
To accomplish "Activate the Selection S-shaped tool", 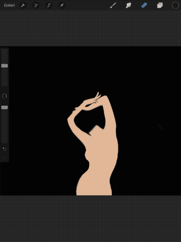I will click(x=49, y=5).
